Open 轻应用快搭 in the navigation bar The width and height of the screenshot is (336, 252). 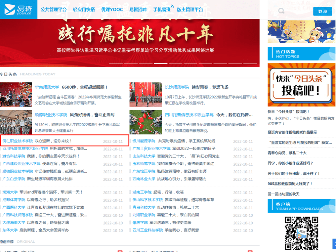(x=84, y=10)
